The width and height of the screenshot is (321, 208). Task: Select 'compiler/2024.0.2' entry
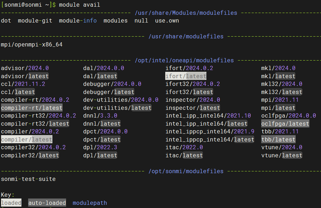(x=30, y=131)
